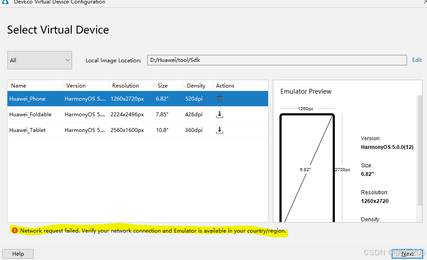
Task: Click the Actions column header
Action: point(240,86)
